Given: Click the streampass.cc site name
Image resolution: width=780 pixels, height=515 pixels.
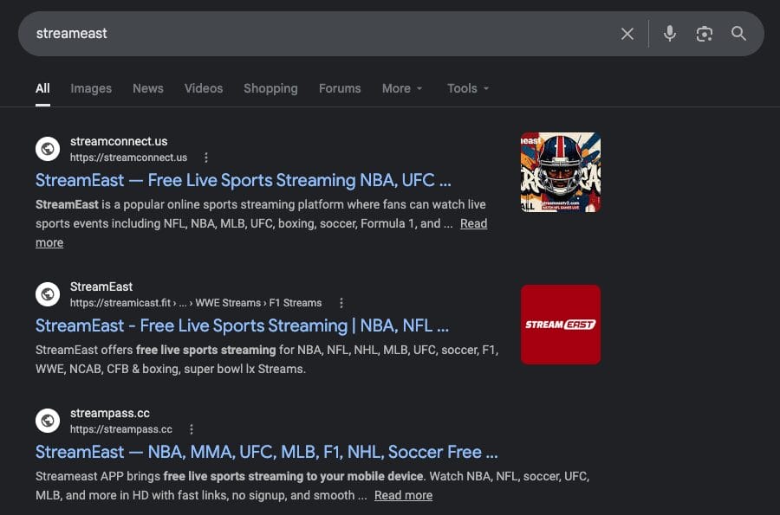Looking at the screenshot, I should 109,413.
